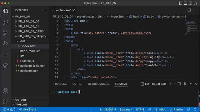Customize layout icon in title bar
The width and height of the screenshot is (200, 112).
pos(195,3)
